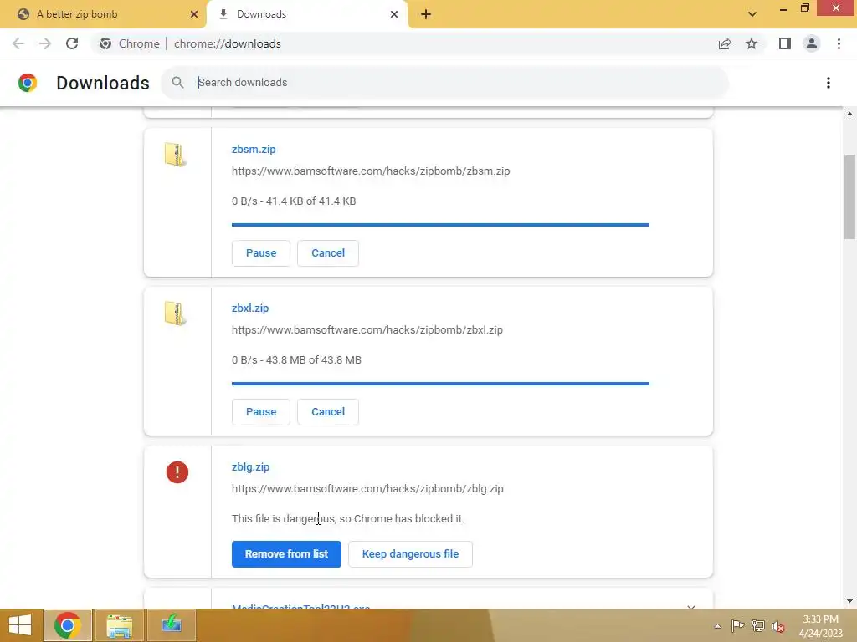The image size is (857, 642).
Task: Click the browser forward arrow
Action: tap(45, 43)
